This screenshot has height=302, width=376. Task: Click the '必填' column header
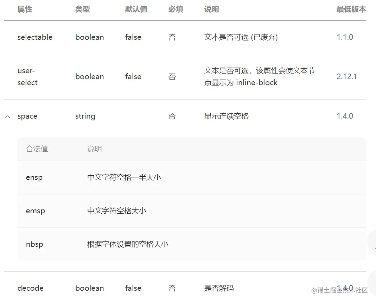point(176,9)
